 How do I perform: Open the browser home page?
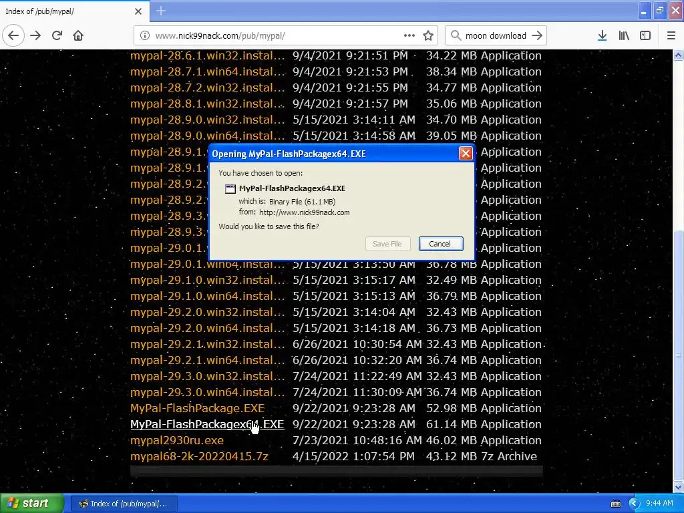[x=78, y=35]
